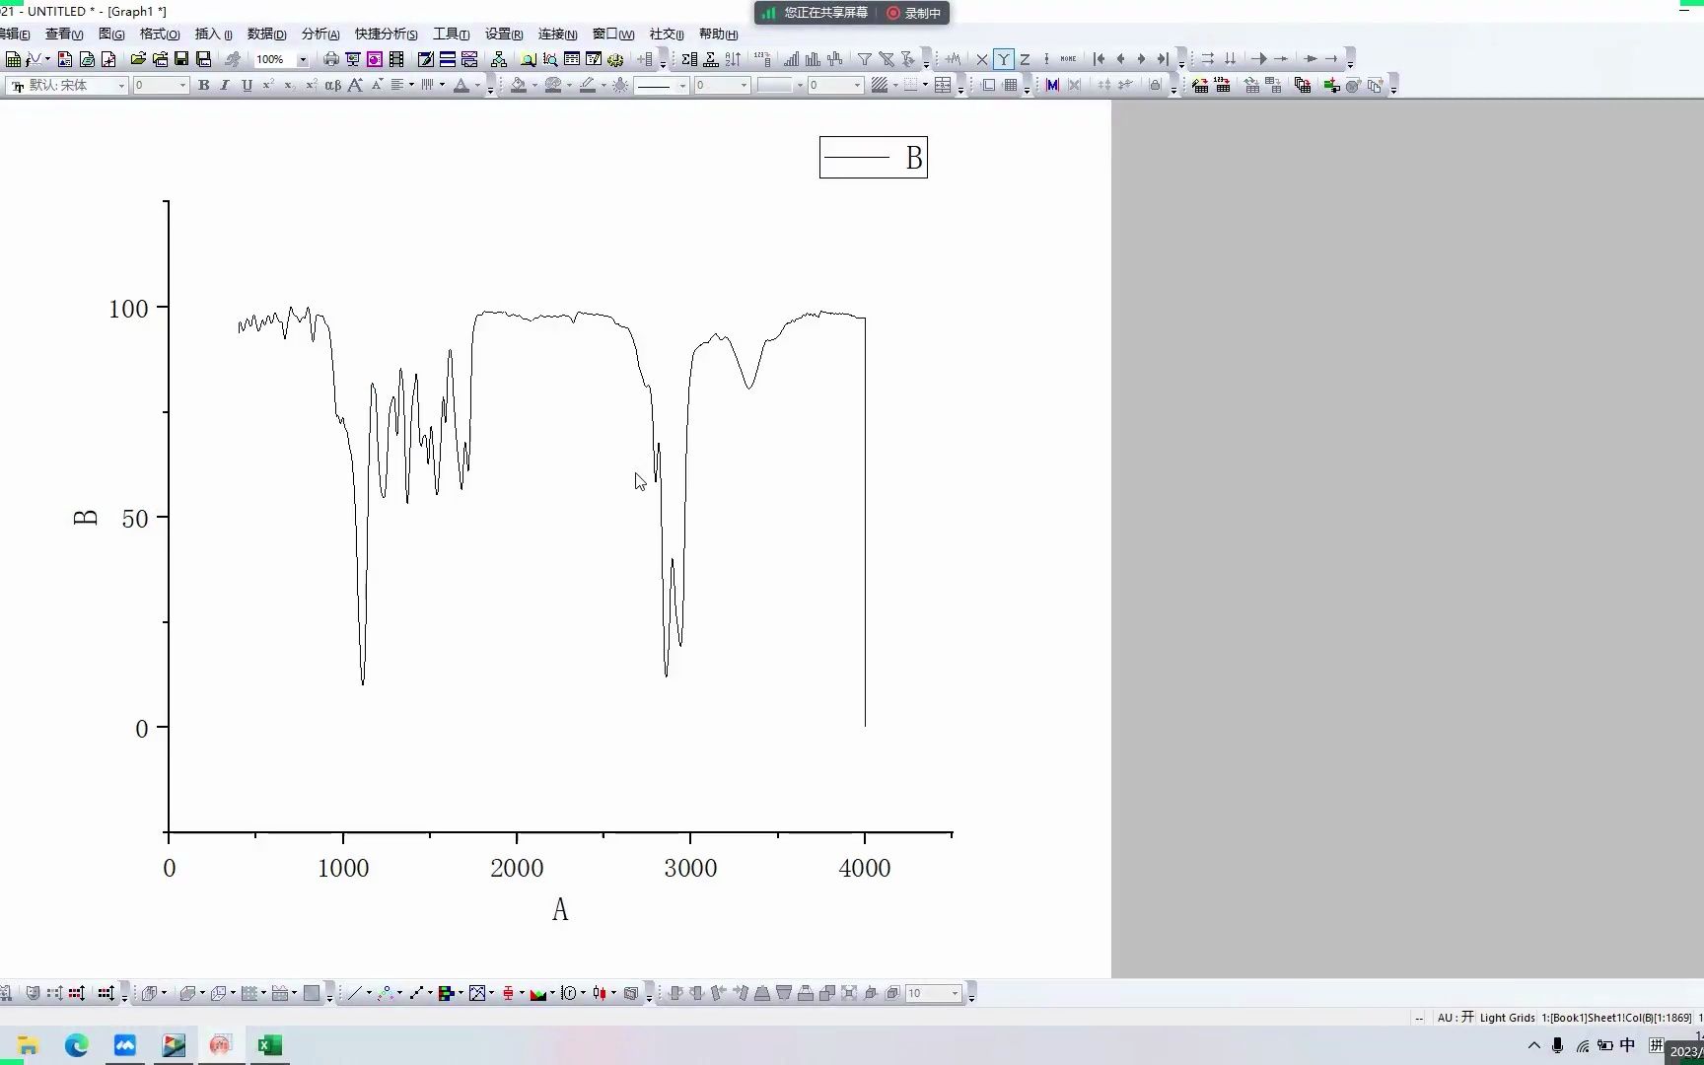
Task: Toggle the NONE column designation button
Action: pos(1068,59)
